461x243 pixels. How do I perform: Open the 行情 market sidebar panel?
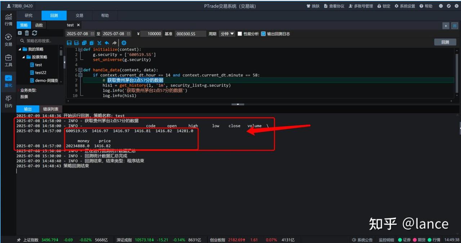tap(8, 20)
